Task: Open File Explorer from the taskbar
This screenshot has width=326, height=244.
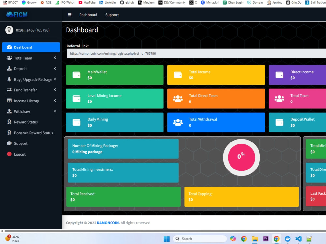Action: [255, 239]
